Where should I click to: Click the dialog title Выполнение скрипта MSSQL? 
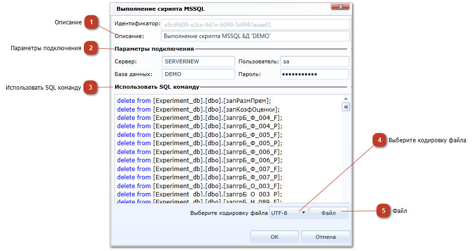point(160,9)
